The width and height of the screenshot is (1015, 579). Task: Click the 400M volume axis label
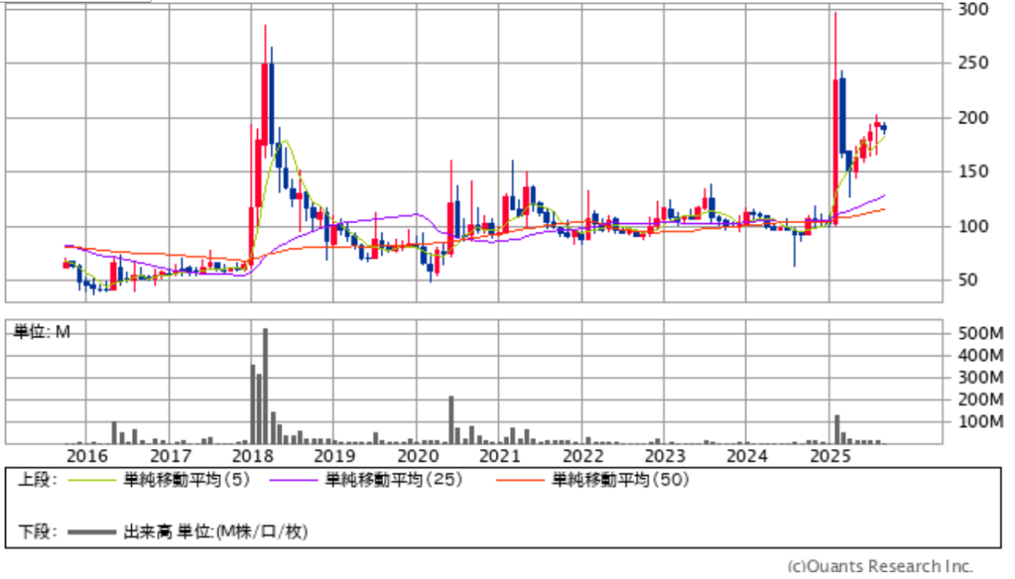coord(980,356)
